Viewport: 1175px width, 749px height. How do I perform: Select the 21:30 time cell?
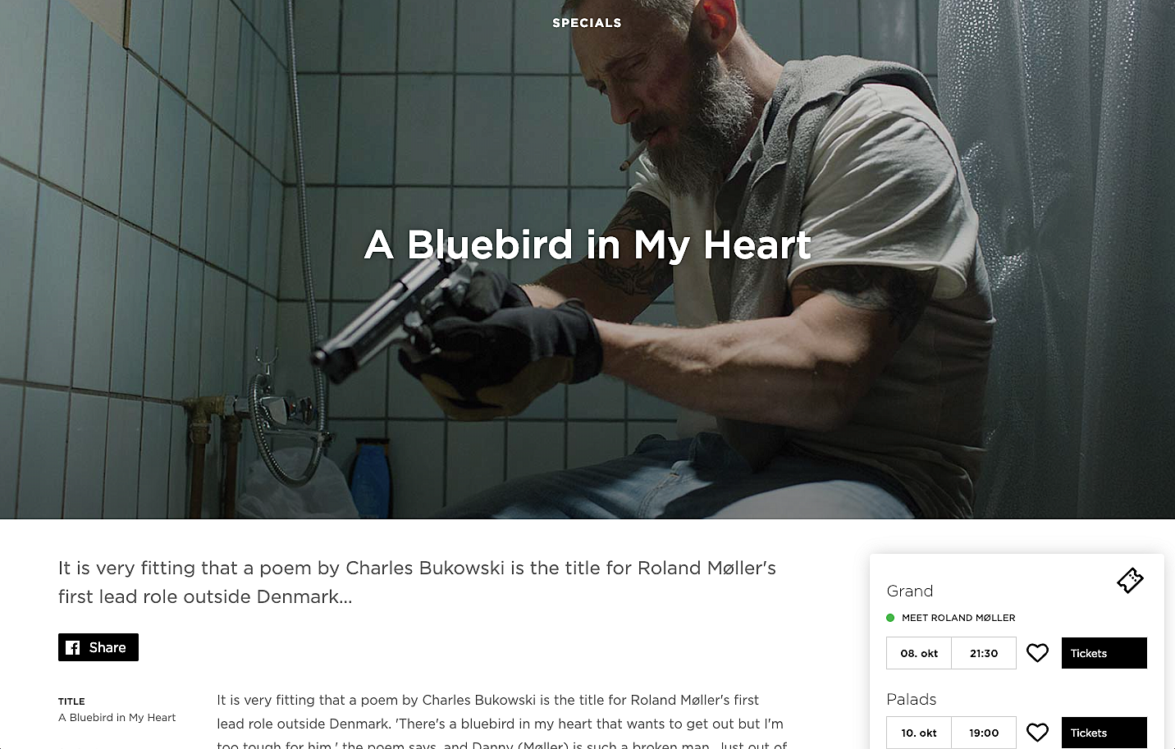coord(984,653)
